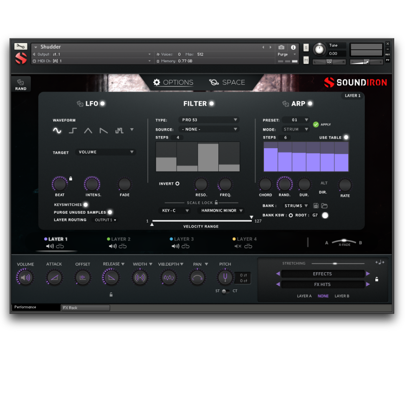This screenshot has width=405, height=405.
Task: Enable the filter INVERT radio button
Action: pos(177,184)
